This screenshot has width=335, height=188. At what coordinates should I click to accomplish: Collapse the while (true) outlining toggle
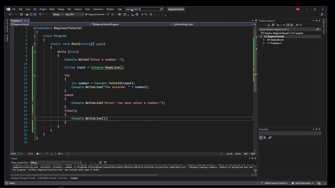point(35,52)
